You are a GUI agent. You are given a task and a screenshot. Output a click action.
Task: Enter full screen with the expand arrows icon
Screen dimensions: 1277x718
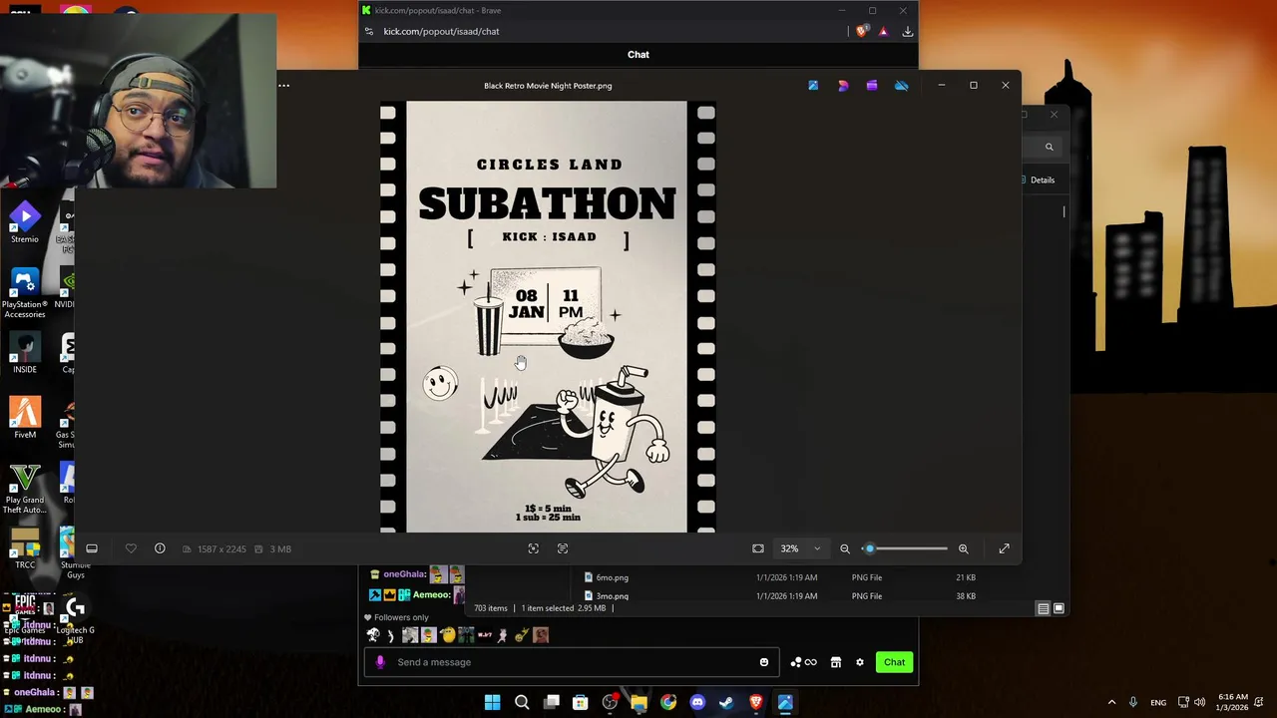click(x=1005, y=548)
